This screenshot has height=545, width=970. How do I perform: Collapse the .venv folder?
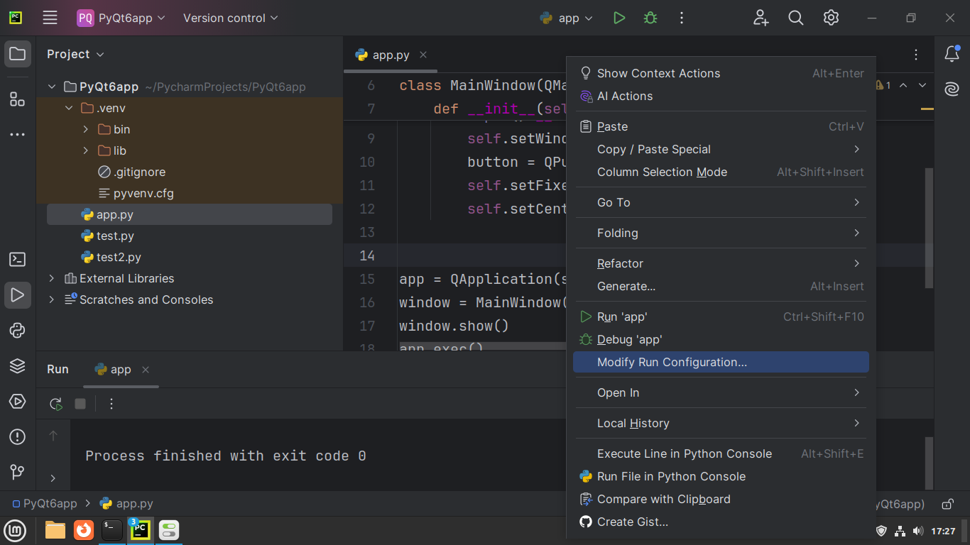[x=69, y=108]
